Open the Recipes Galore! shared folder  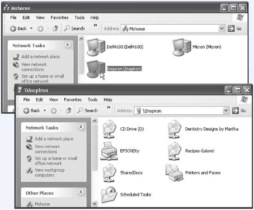(x=174, y=151)
